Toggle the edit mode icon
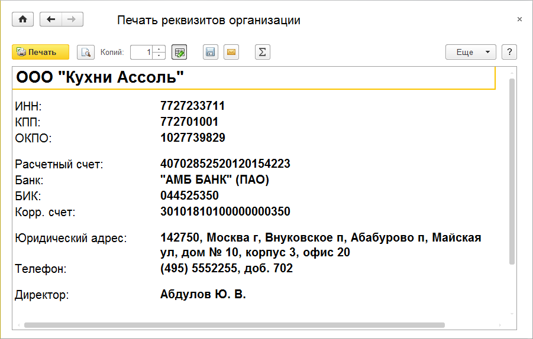 (179, 52)
